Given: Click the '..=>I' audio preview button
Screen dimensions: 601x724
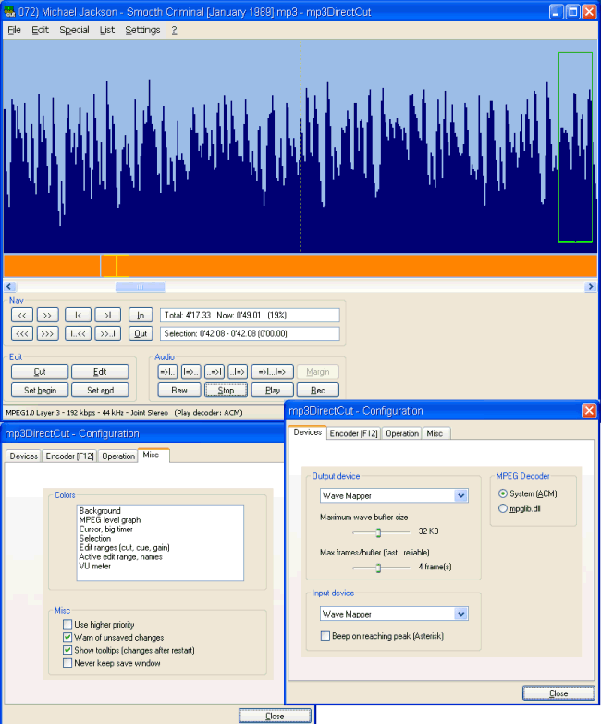Looking at the screenshot, I should point(214,371).
